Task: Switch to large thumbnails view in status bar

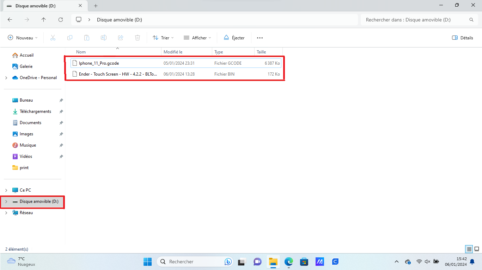Action: point(477,249)
